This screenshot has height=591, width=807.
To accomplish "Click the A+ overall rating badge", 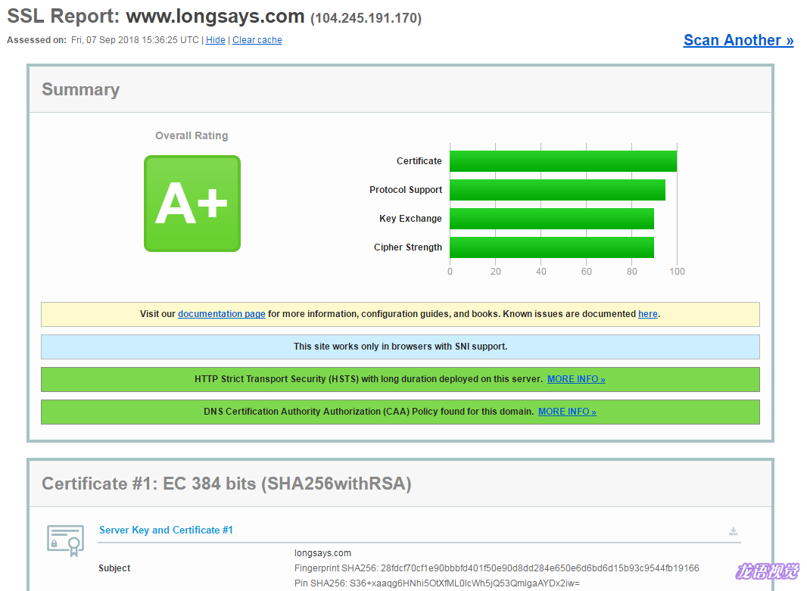I will pyautogui.click(x=192, y=204).
